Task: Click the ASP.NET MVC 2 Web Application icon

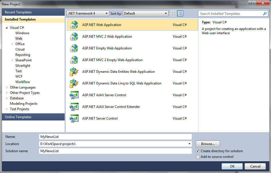Action: 74,37
